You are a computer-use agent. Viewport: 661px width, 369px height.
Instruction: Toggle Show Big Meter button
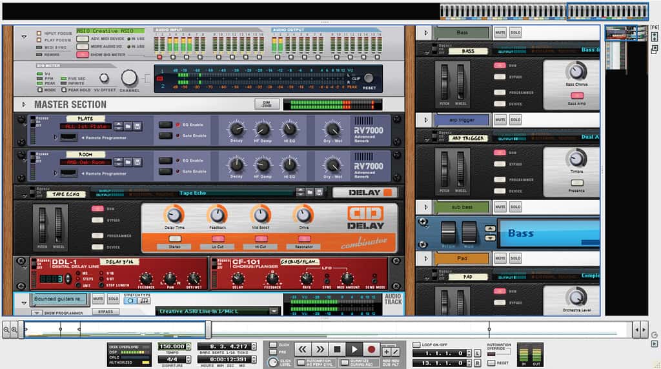click(82, 54)
